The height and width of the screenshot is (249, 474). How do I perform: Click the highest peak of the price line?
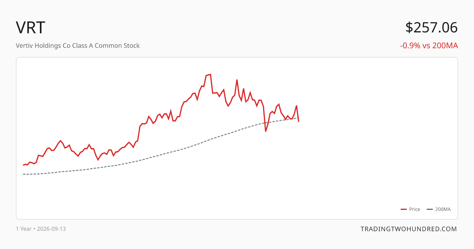pos(210,74)
